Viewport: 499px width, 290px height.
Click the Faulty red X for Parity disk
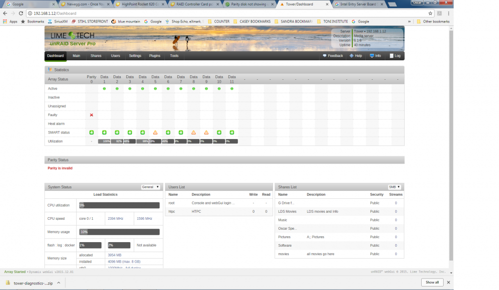(x=91, y=115)
